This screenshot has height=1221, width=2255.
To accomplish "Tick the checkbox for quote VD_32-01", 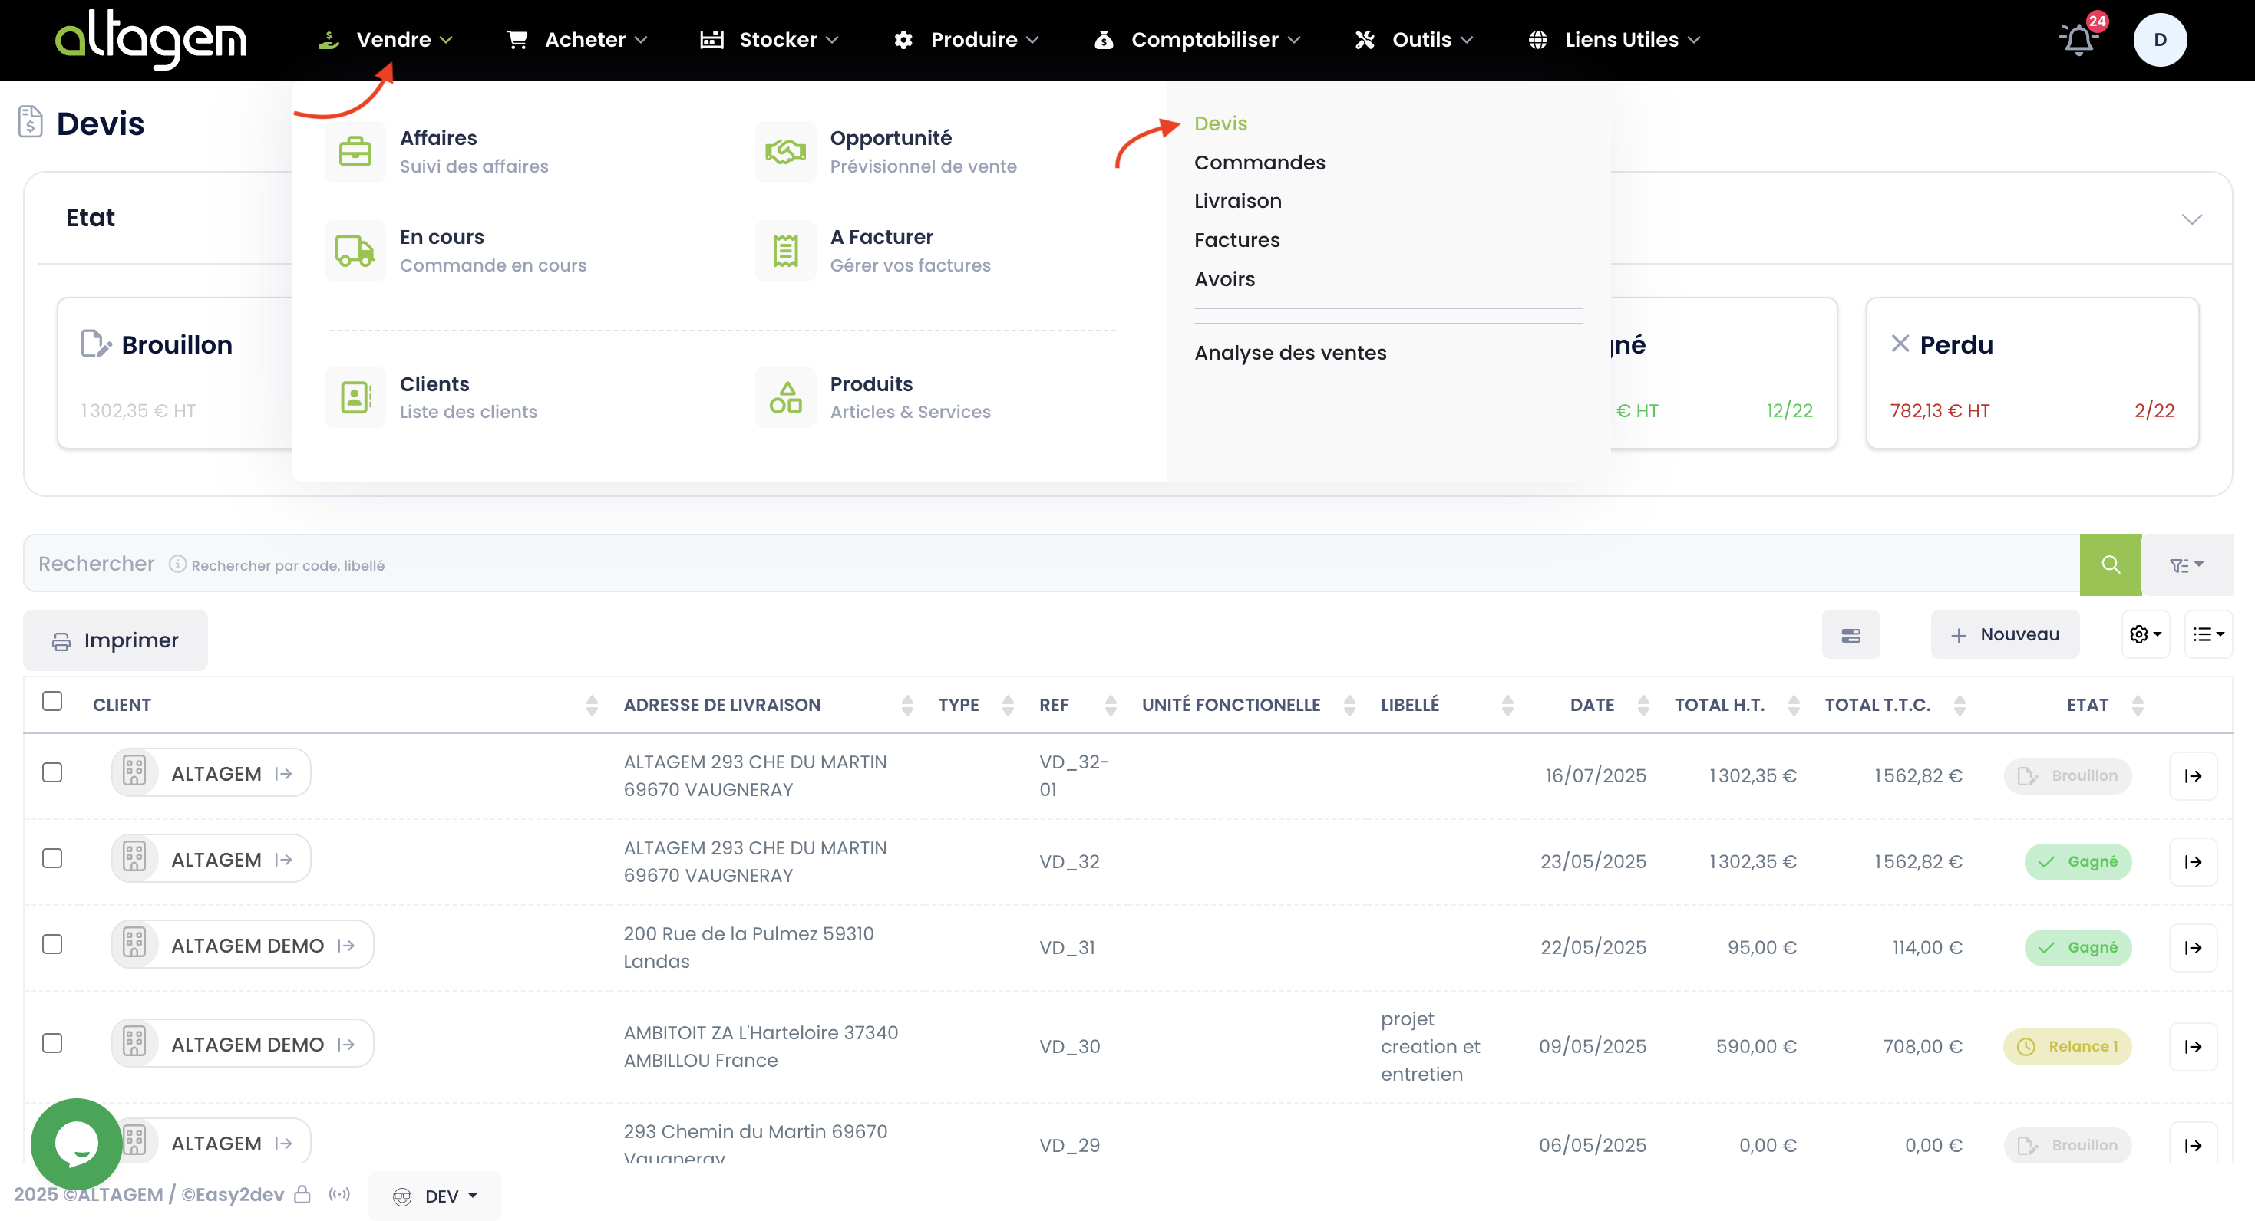I will pyautogui.click(x=52, y=772).
